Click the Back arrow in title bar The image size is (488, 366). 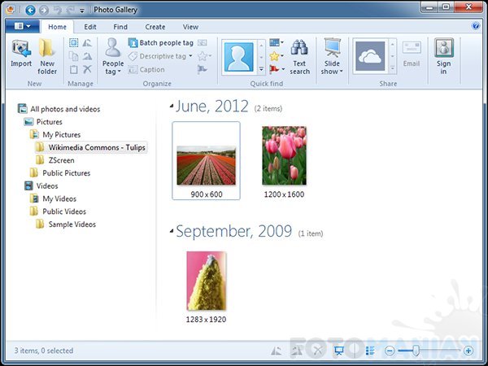30,11
